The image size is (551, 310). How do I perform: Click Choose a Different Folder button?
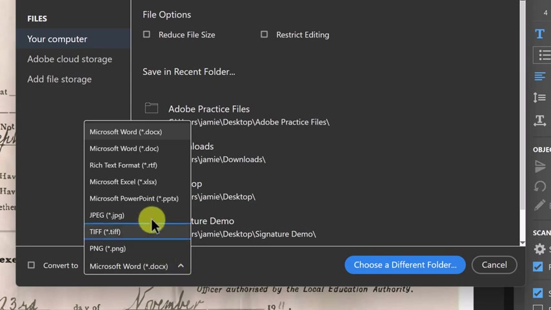(405, 265)
